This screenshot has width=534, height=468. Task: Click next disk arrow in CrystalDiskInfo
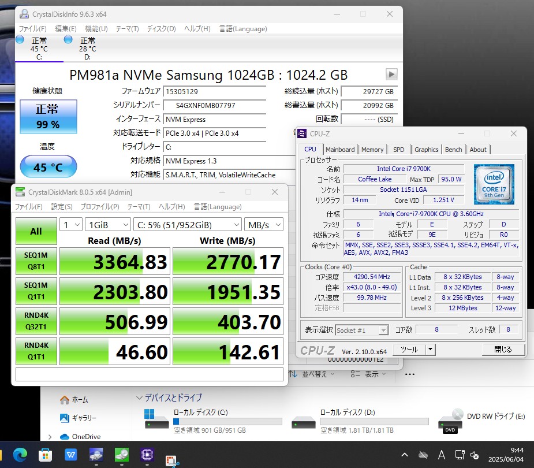click(x=391, y=74)
